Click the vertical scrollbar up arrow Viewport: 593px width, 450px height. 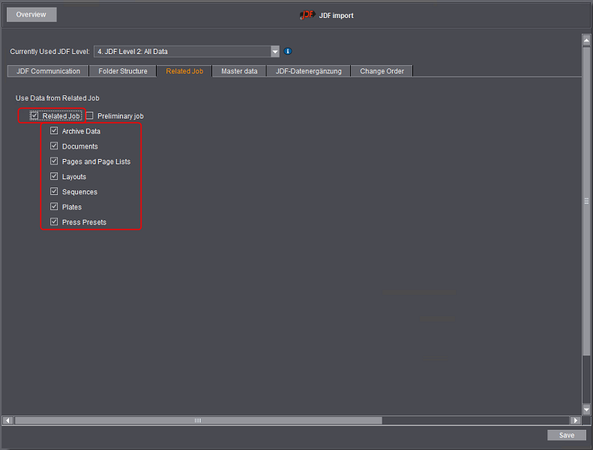[586, 40]
